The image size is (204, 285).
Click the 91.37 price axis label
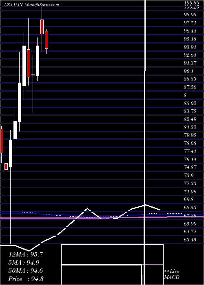coord(190,63)
